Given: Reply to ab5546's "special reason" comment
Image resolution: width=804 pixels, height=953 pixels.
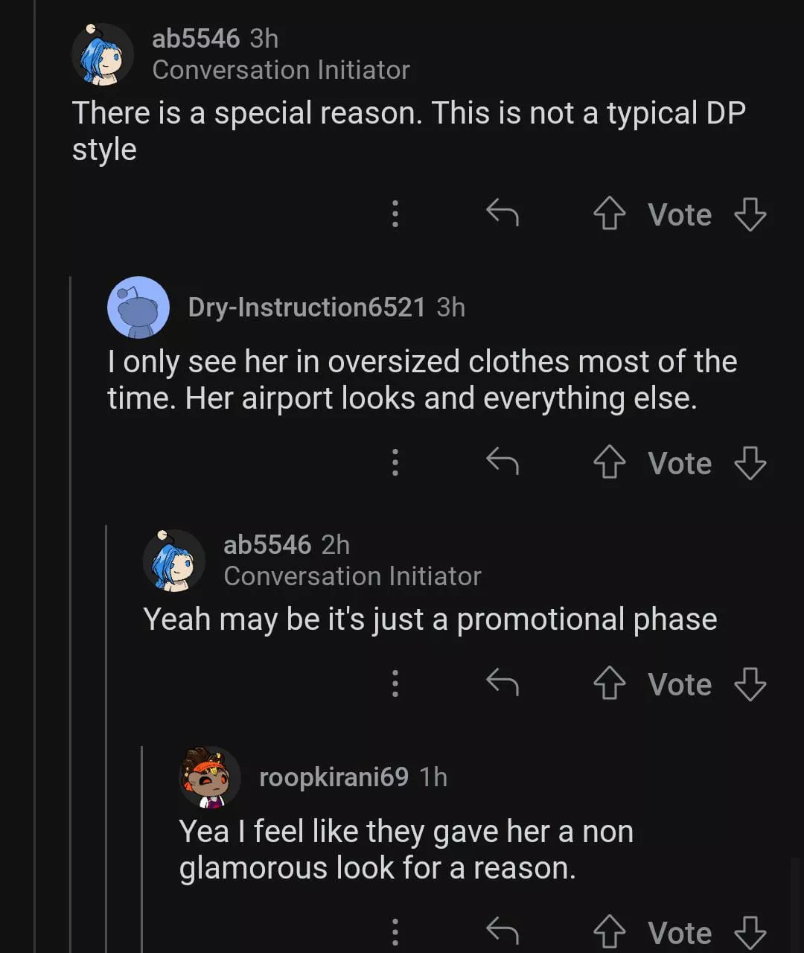Looking at the screenshot, I should pyautogui.click(x=502, y=214).
